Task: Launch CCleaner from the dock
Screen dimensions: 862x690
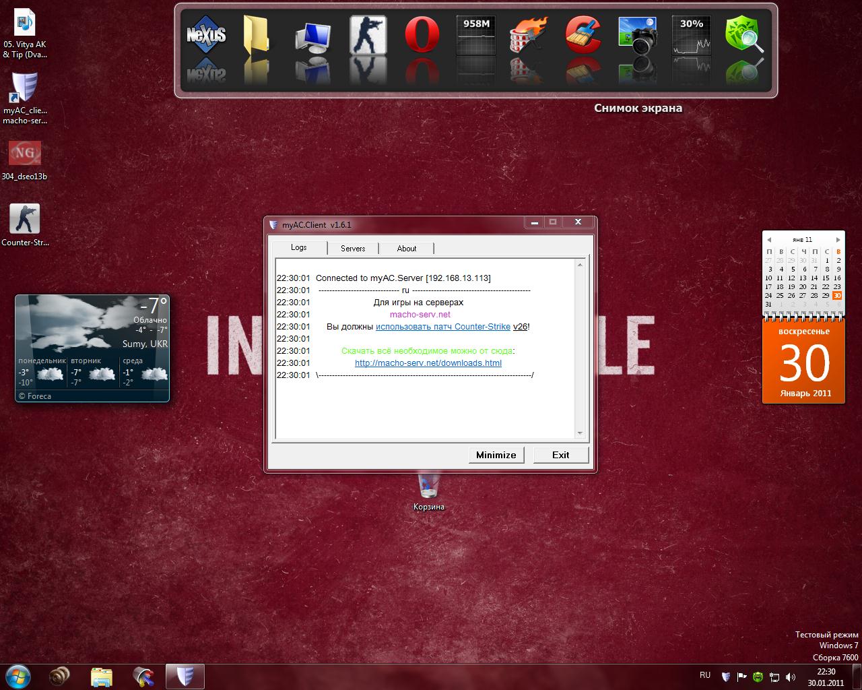Action: pos(583,34)
